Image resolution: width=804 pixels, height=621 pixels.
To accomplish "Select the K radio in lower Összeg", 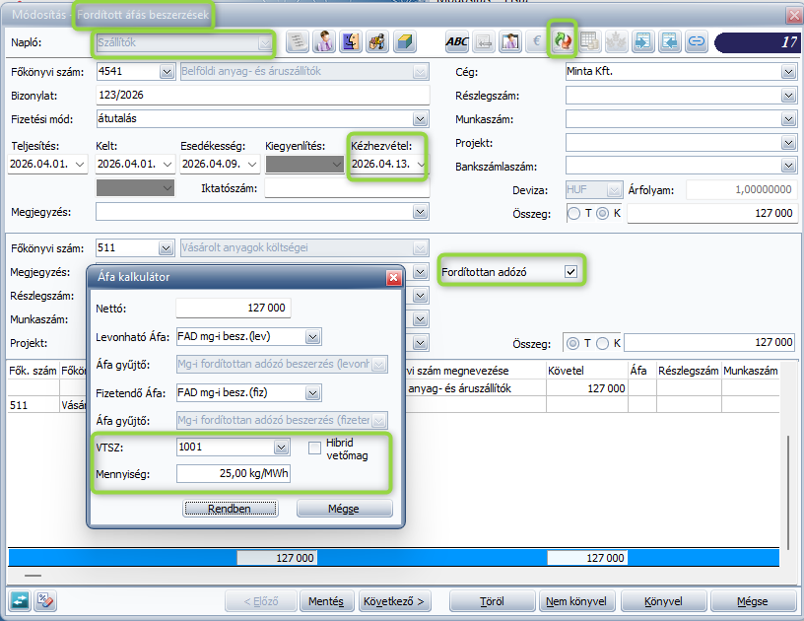I will tap(602, 343).
